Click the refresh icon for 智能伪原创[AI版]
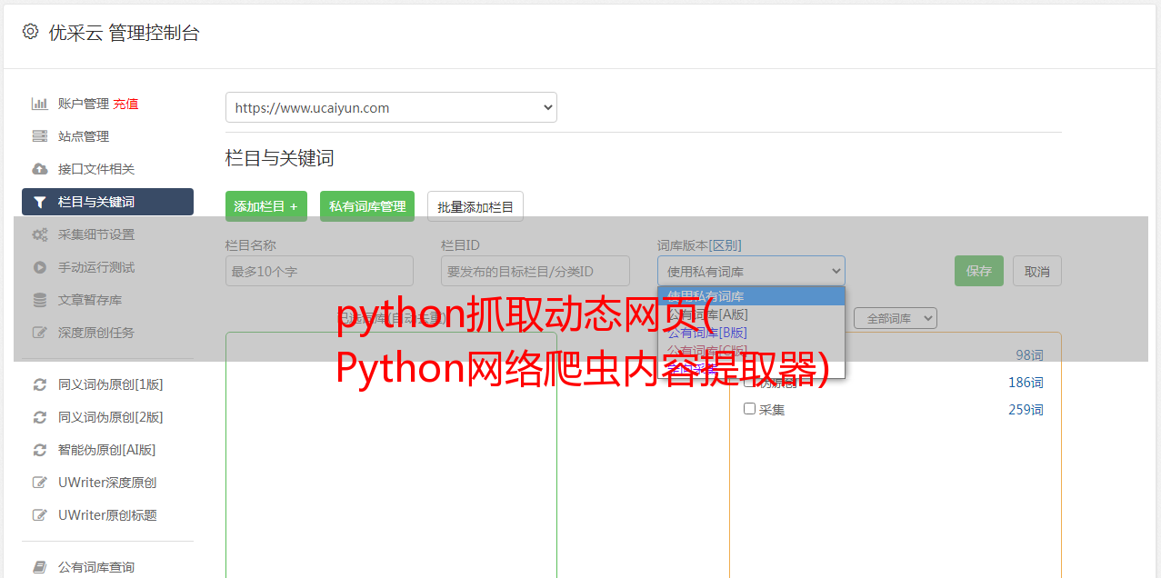Viewport: 1161px width, 578px height. [39, 450]
